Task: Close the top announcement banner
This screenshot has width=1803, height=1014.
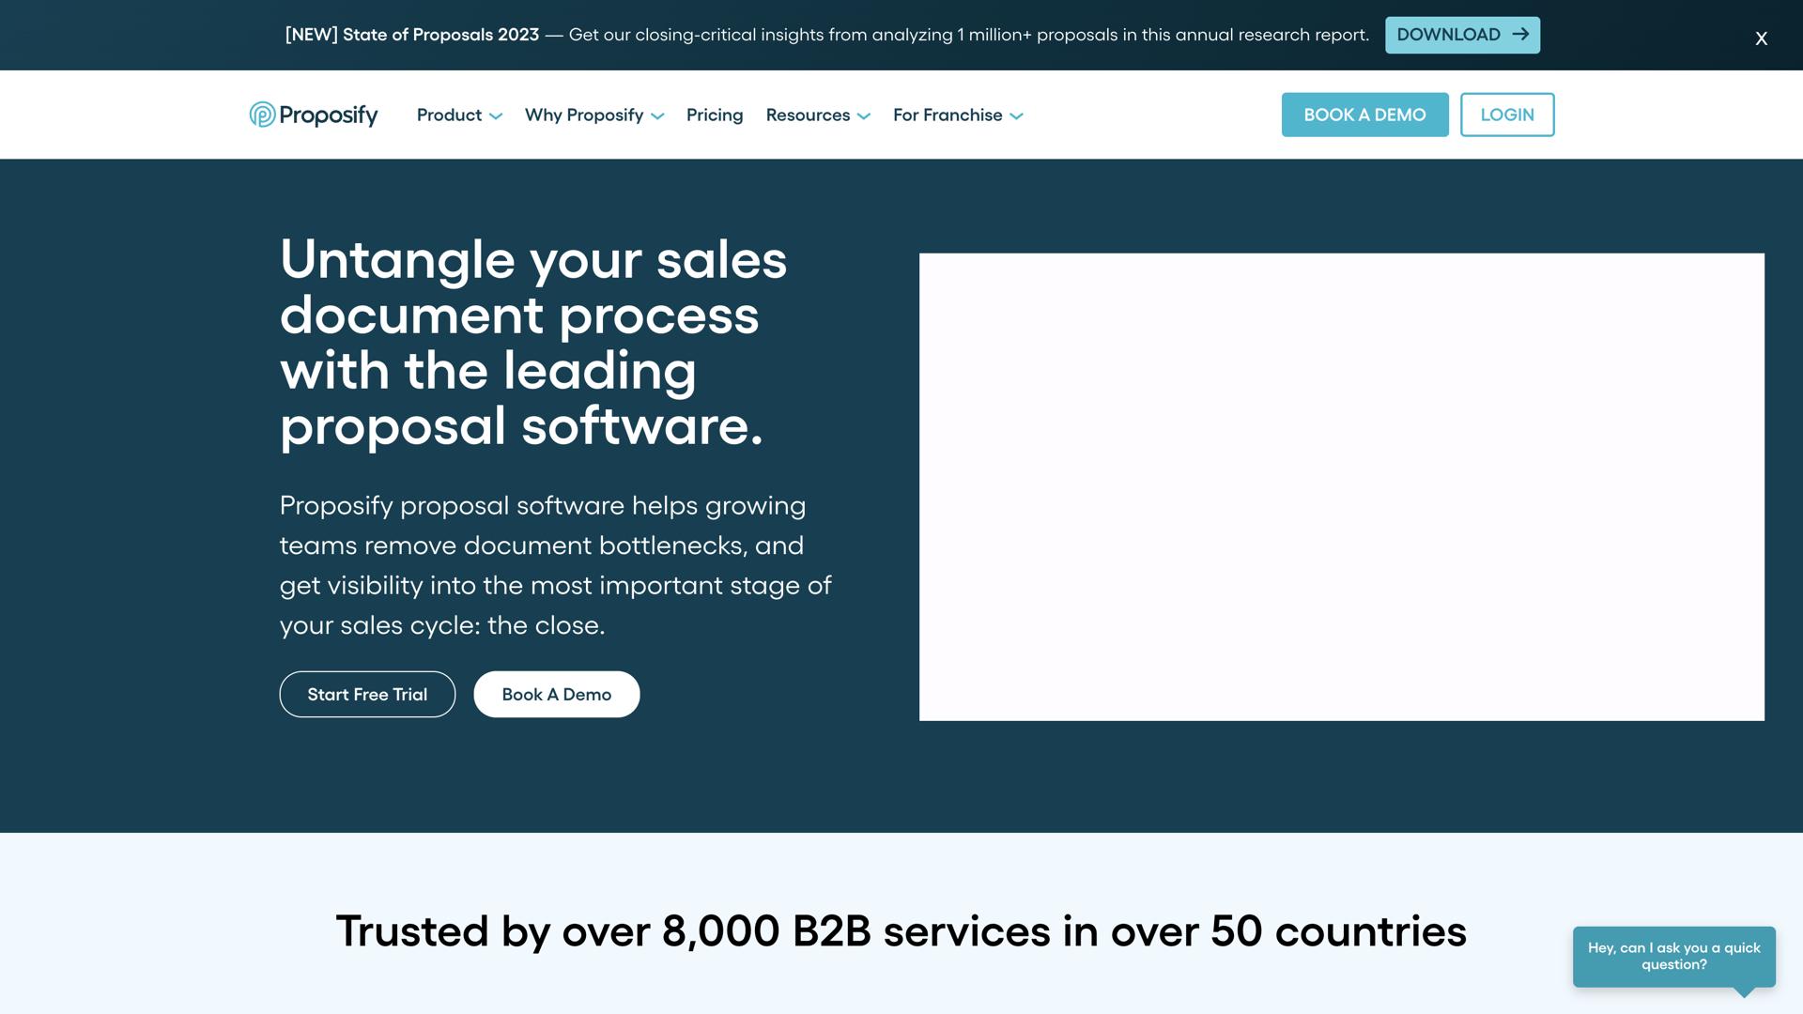Action: pyautogui.click(x=1761, y=38)
